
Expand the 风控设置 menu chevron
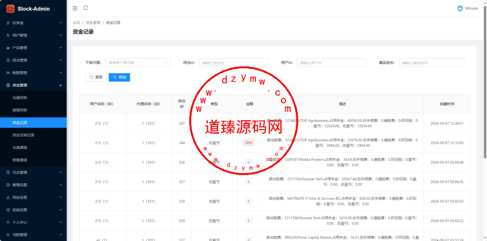[60, 197]
